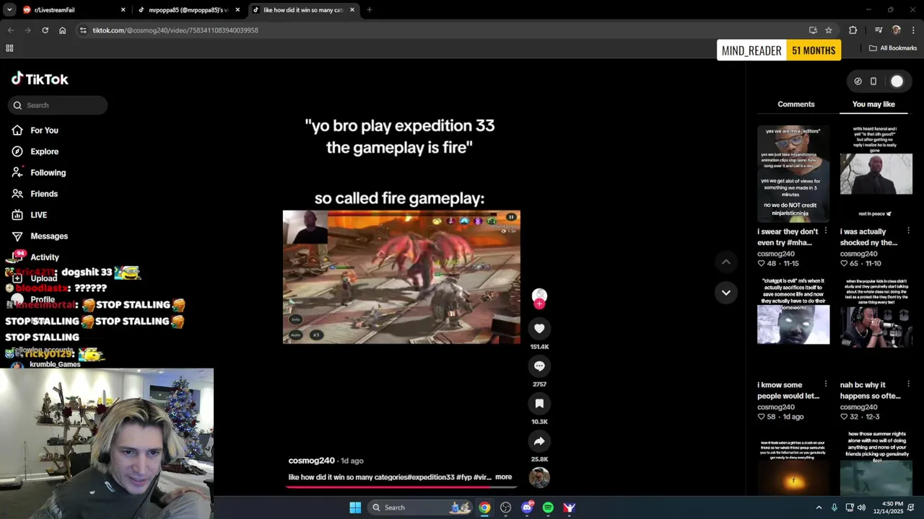Reload the page in Chrome
Image resolution: width=924 pixels, height=519 pixels.
(x=45, y=30)
